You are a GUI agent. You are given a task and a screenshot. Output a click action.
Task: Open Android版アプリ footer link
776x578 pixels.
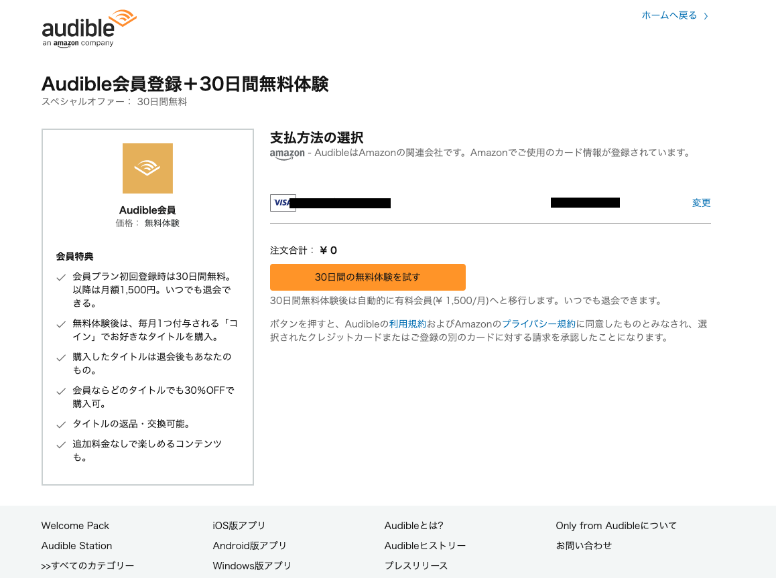(249, 546)
